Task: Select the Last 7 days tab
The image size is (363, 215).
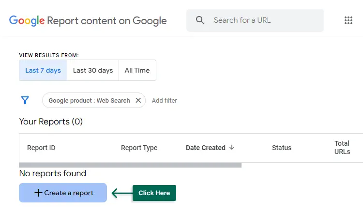Action: coord(43,70)
